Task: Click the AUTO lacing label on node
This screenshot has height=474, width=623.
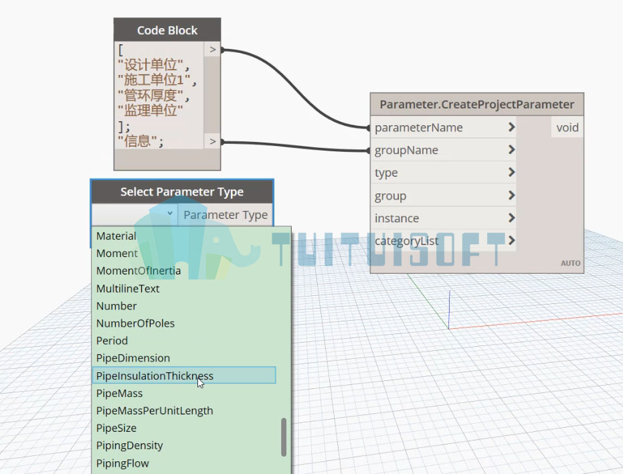Action: (x=571, y=263)
